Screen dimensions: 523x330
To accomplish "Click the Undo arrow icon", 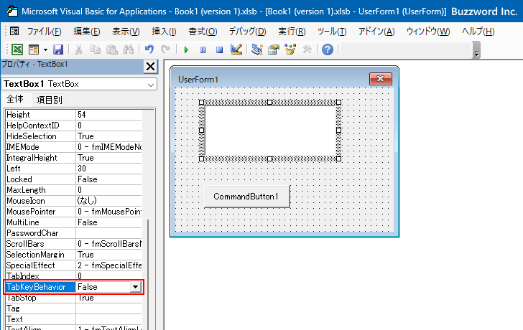I will 149,49.
